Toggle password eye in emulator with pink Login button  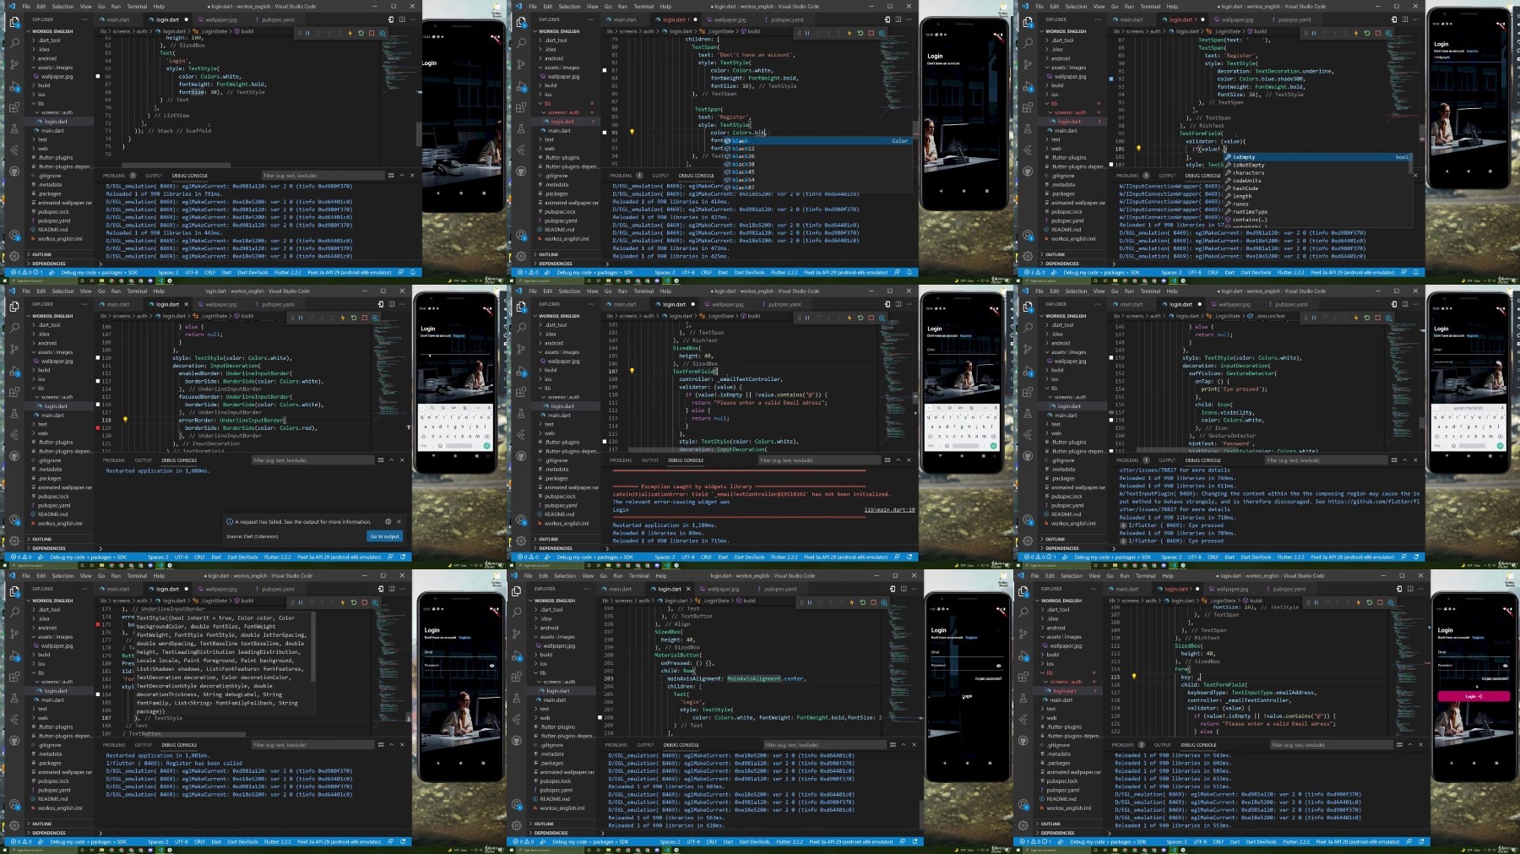[x=1505, y=665]
